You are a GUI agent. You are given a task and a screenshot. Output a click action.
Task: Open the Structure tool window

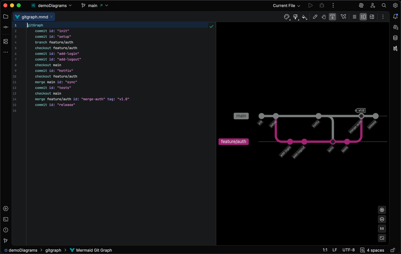[x=6, y=41]
